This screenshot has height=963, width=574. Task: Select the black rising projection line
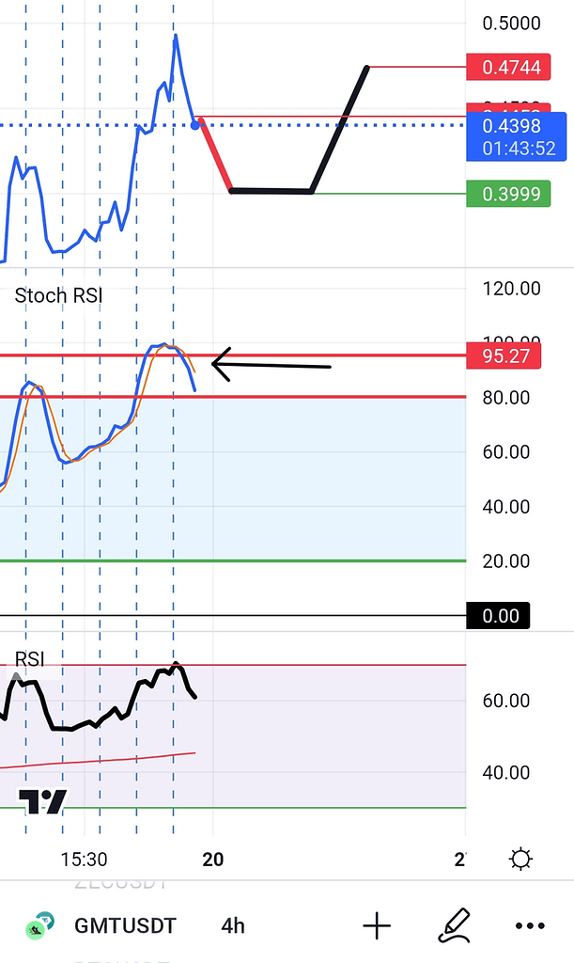340,128
